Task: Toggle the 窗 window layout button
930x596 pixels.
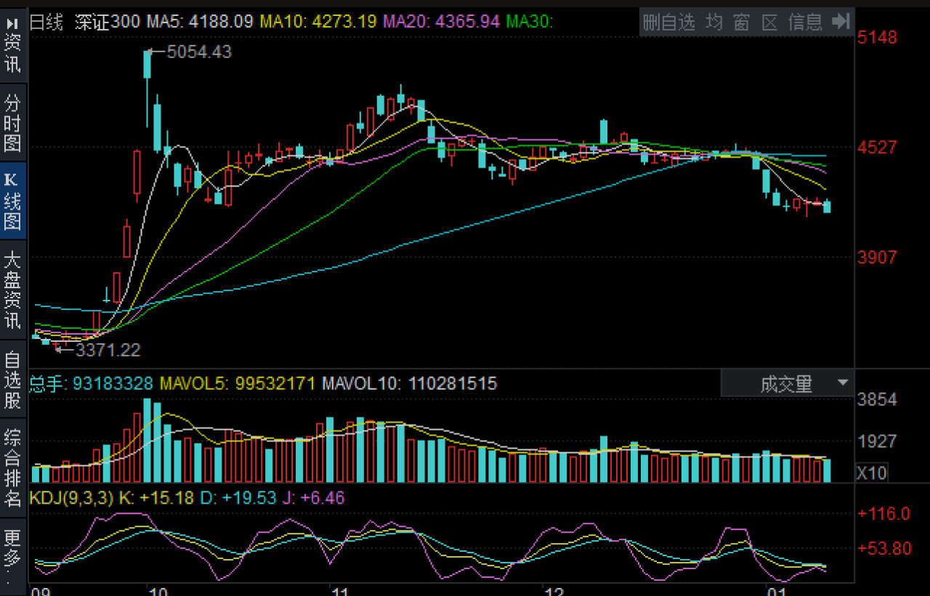Action: (741, 23)
